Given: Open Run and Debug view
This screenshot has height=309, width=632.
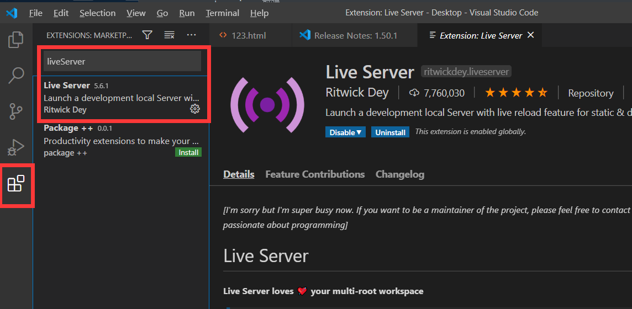Looking at the screenshot, I should tap(15, 147).
